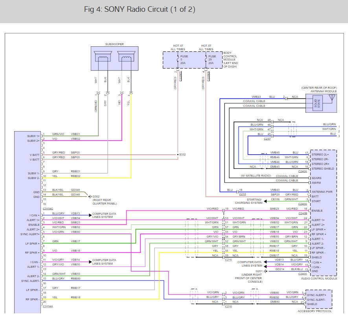
Task: Click circuit code 'DME80'
Action: tap(274, 302)
